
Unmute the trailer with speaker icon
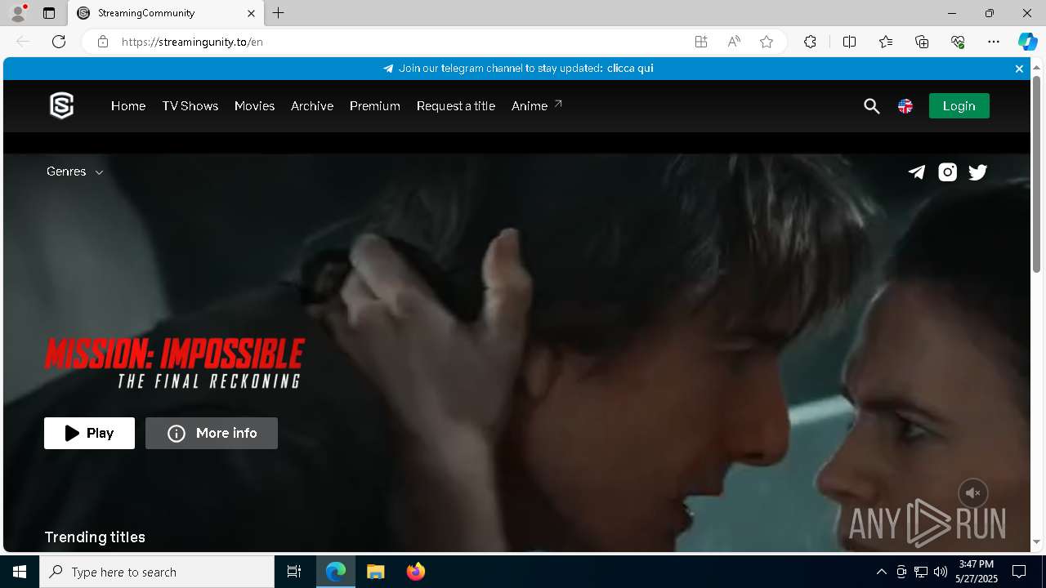coord(973,493)
